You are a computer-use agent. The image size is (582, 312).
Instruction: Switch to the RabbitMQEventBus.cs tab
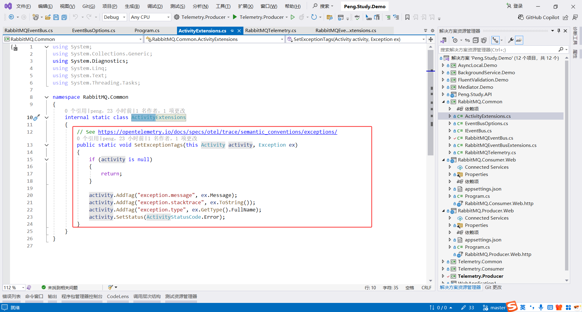coord(29,31)
